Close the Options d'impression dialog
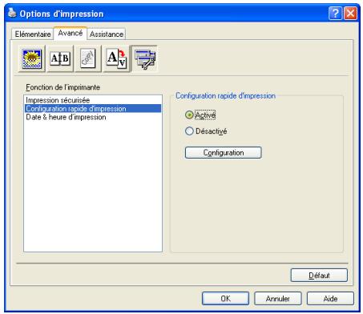The height and width of the screenshot is (314, 363). click(350, 13)
